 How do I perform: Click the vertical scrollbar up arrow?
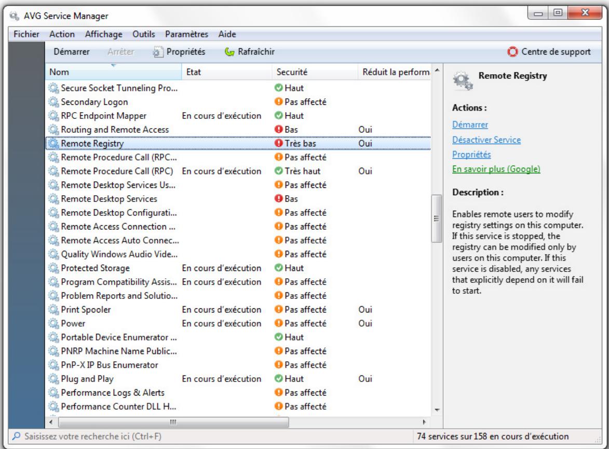(x=437, y=70)
